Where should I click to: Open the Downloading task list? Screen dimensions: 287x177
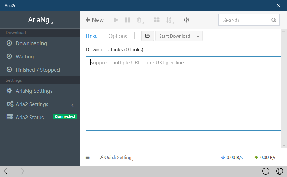click(x=40, y=43)
